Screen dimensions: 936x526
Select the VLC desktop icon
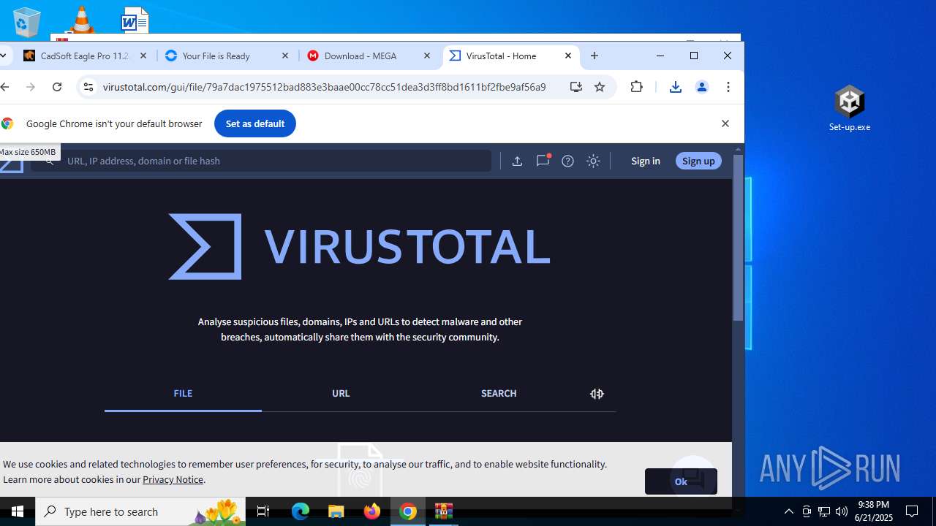tap(81, 20)
